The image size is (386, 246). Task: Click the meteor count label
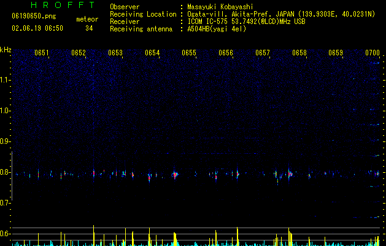pyautogui.click(x=87, y=19)
